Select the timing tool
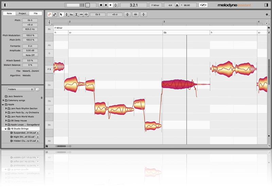Image resolution: width=272 pixels, height=187 pixels. click(81, 15)
